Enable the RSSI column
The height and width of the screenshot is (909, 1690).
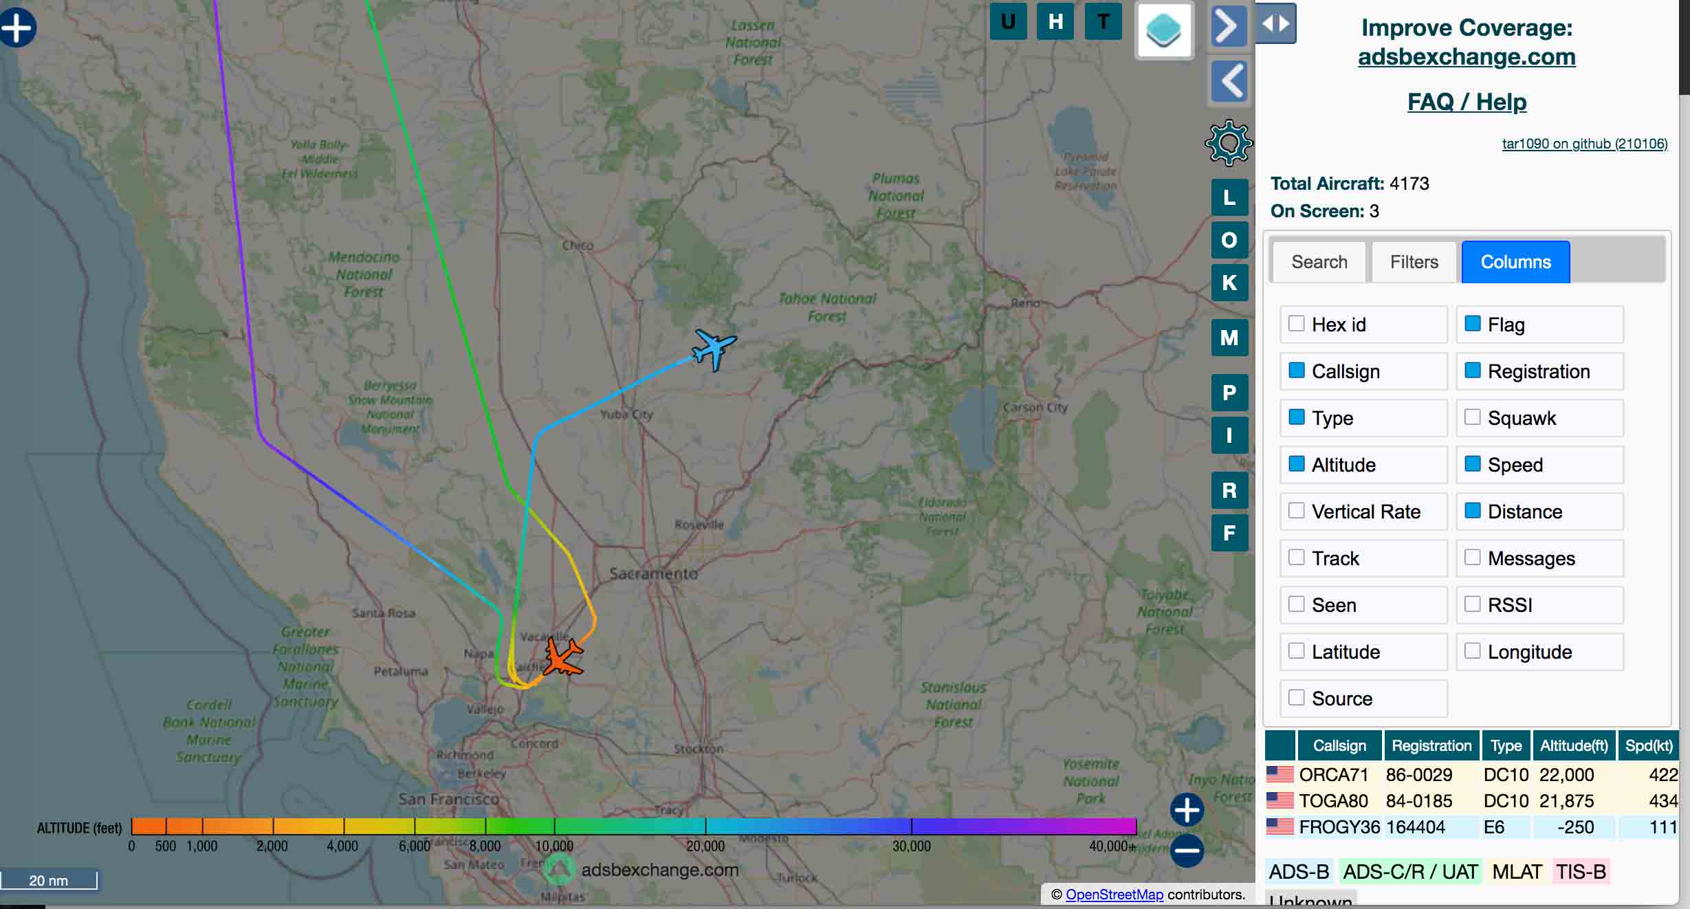tap(1472, 604)
